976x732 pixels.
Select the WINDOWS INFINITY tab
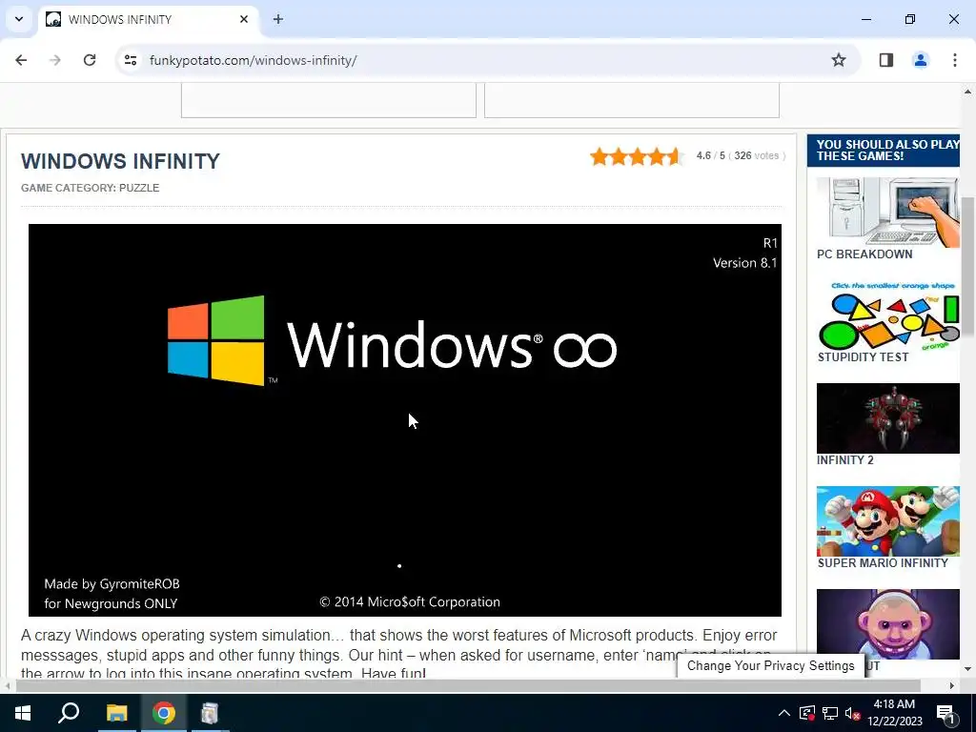[x=148, y=19]
